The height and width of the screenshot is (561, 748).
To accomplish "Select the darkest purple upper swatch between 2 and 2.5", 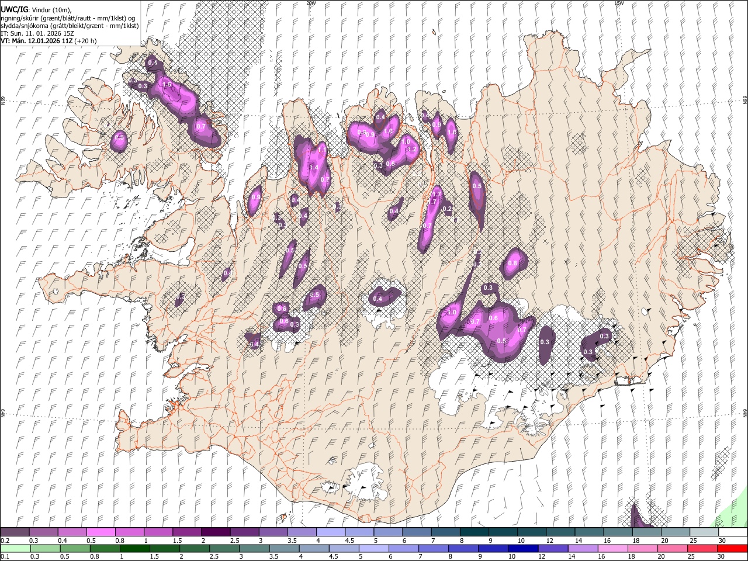I will coord(216,532).
